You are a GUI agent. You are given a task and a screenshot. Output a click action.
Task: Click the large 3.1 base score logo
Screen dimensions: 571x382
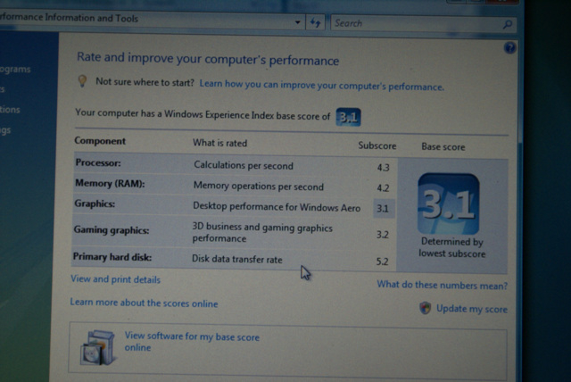(x=448, y=203)
